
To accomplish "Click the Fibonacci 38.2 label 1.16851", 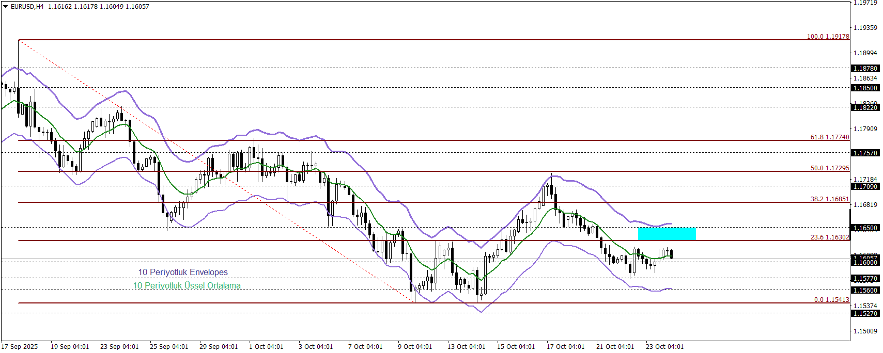I will point(829,199).
